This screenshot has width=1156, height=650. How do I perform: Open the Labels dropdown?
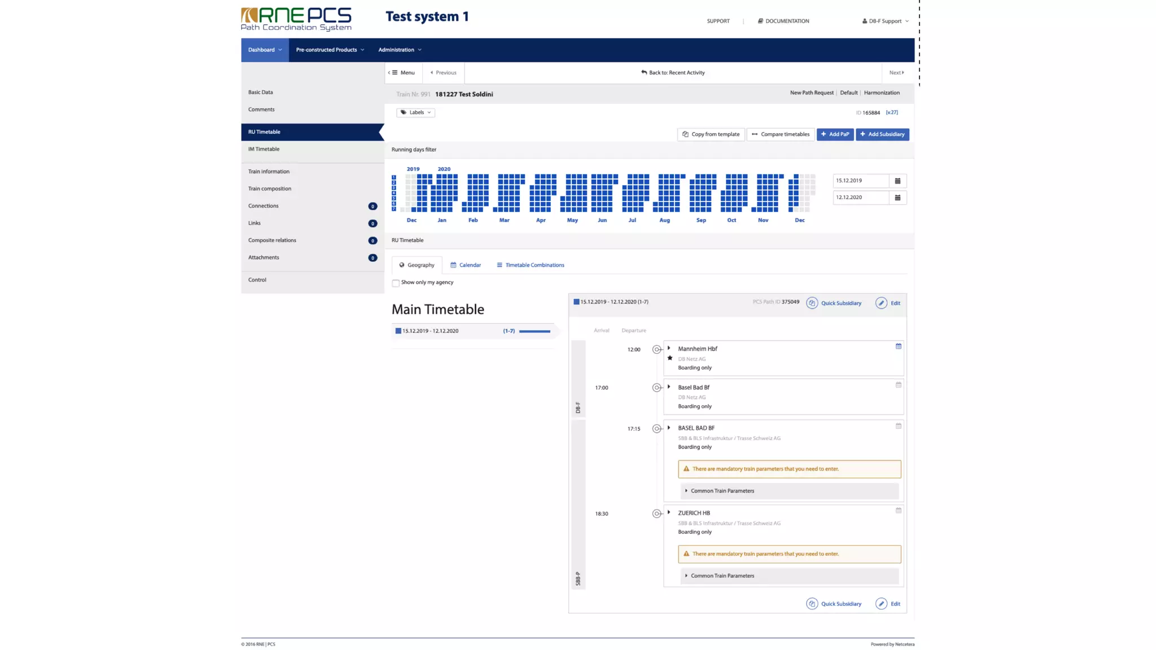pyautogui.click(x=415, y=112)
